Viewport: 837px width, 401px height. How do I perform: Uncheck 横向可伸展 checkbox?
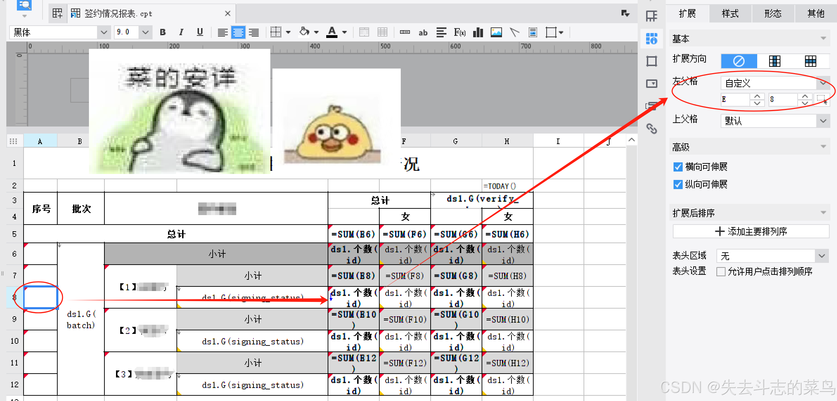pos(678,167)
